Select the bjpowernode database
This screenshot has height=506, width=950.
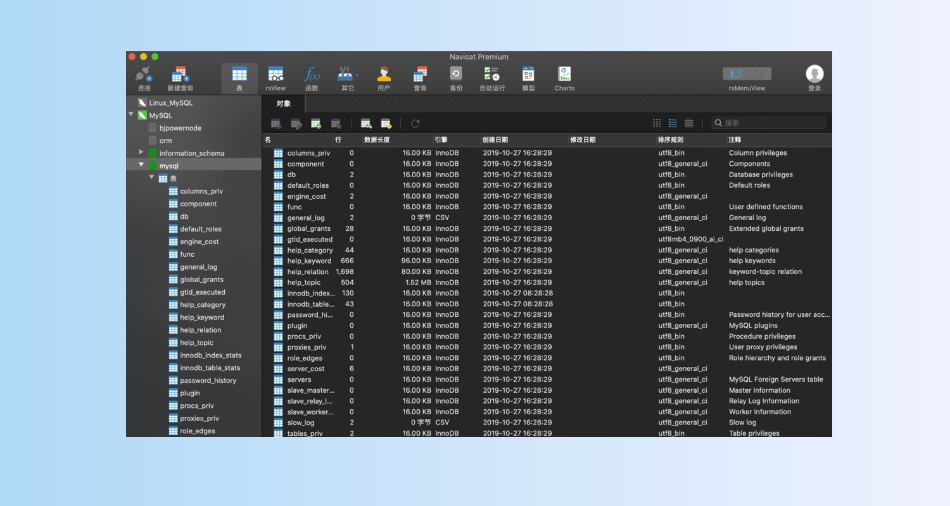pyautogui.click(x=180, y=128)
